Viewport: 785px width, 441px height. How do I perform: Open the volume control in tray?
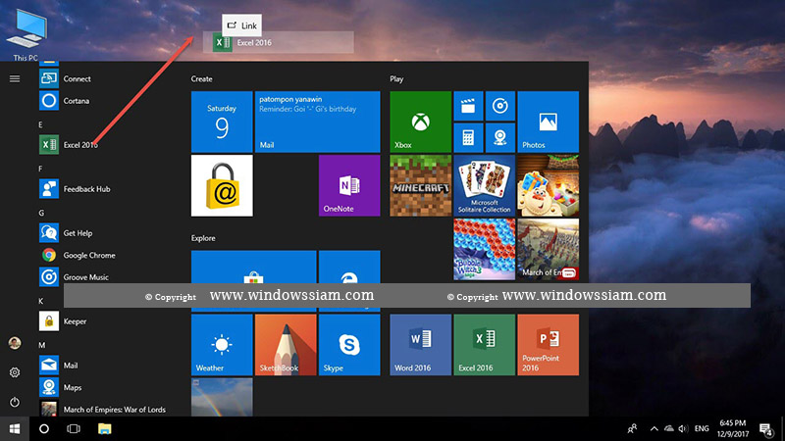(x=683, y=428)
